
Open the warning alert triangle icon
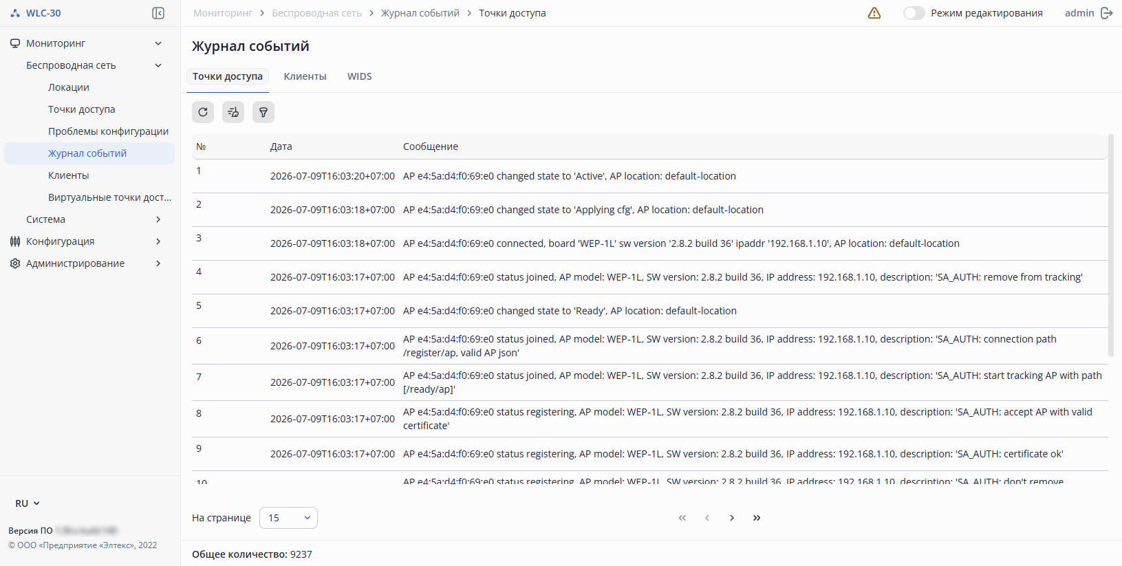874,13
